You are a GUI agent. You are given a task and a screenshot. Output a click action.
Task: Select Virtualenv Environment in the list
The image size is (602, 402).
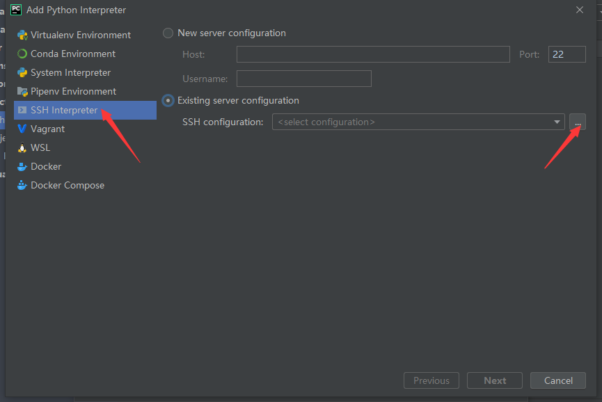85,35
